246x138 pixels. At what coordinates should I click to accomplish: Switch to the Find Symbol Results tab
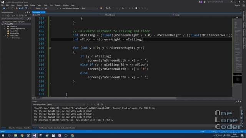pyautogui.click(x=46, y=128)
